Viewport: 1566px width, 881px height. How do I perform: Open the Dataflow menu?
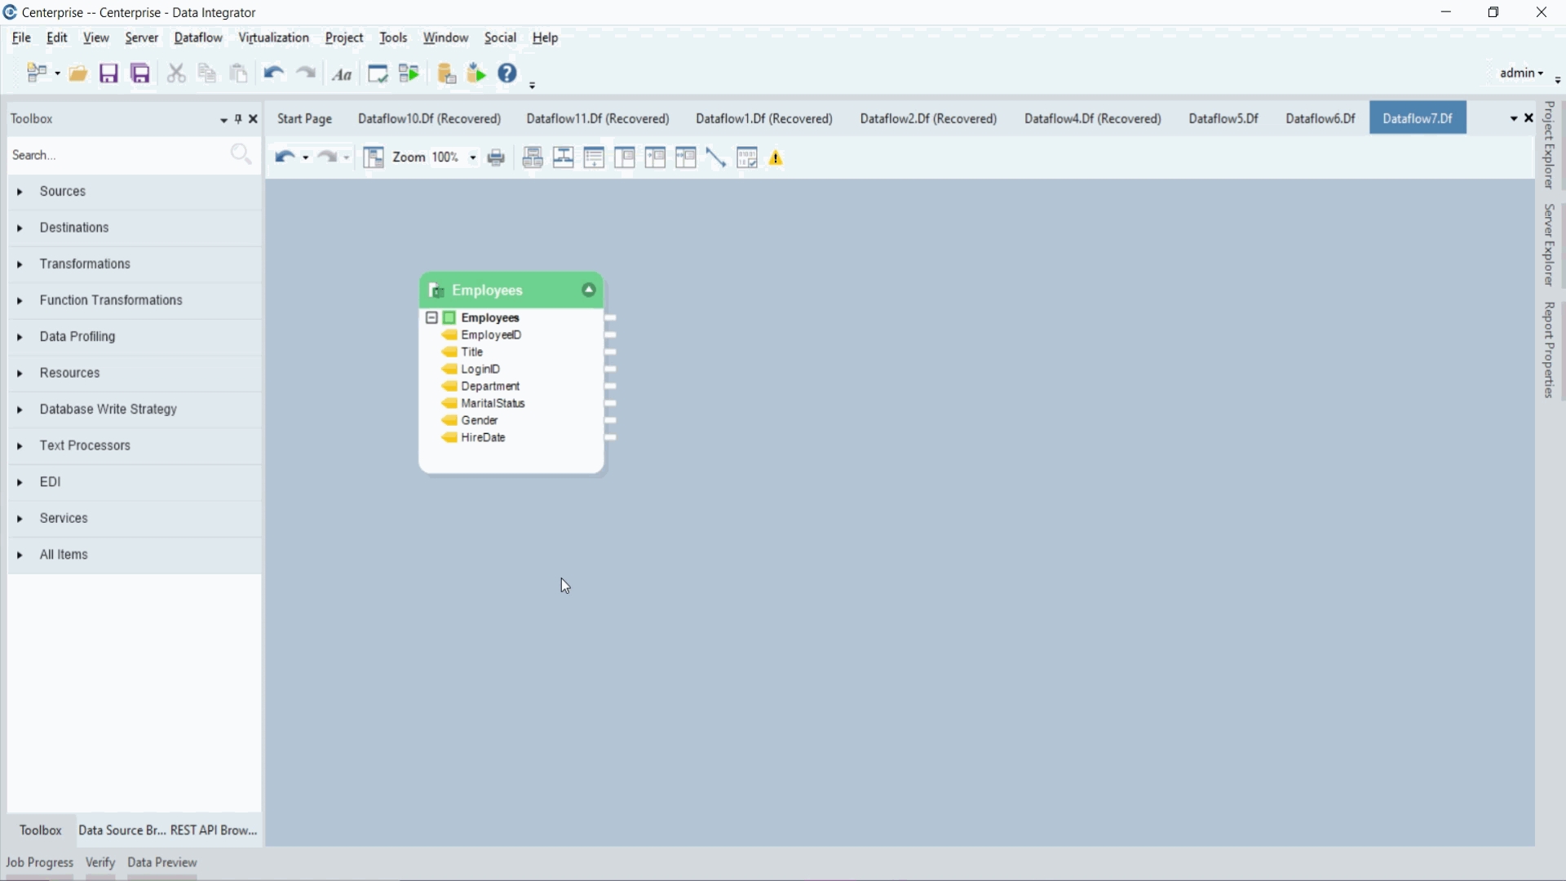click(198, 38)
